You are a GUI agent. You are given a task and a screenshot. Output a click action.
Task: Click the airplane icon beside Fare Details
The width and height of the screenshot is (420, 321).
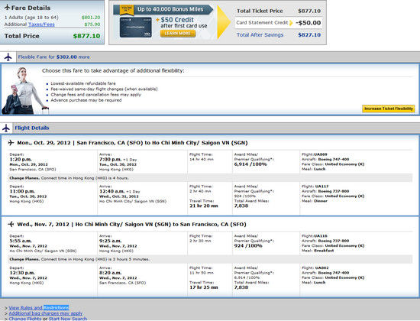[7, 8]
